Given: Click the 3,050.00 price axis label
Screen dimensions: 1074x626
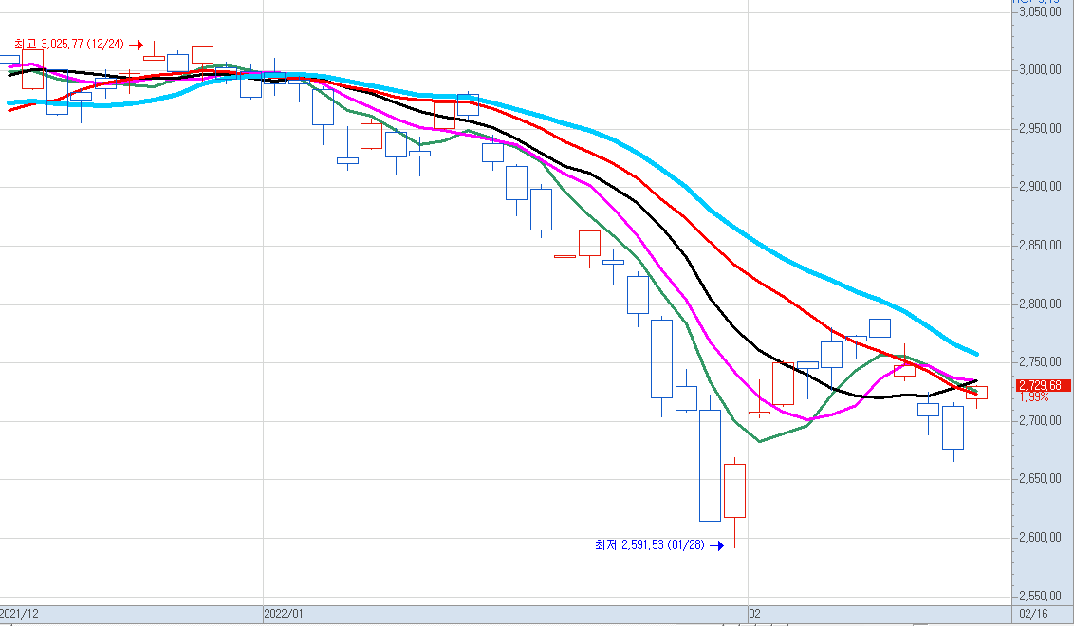Looking at the screenshot, I should coord(1040,11).
